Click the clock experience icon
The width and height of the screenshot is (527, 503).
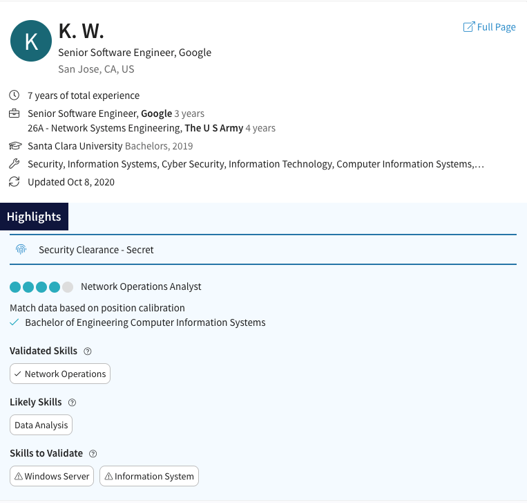coord(15,95)
